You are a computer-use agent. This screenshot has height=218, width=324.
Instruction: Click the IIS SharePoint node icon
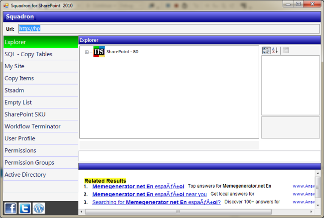point(99,52)
